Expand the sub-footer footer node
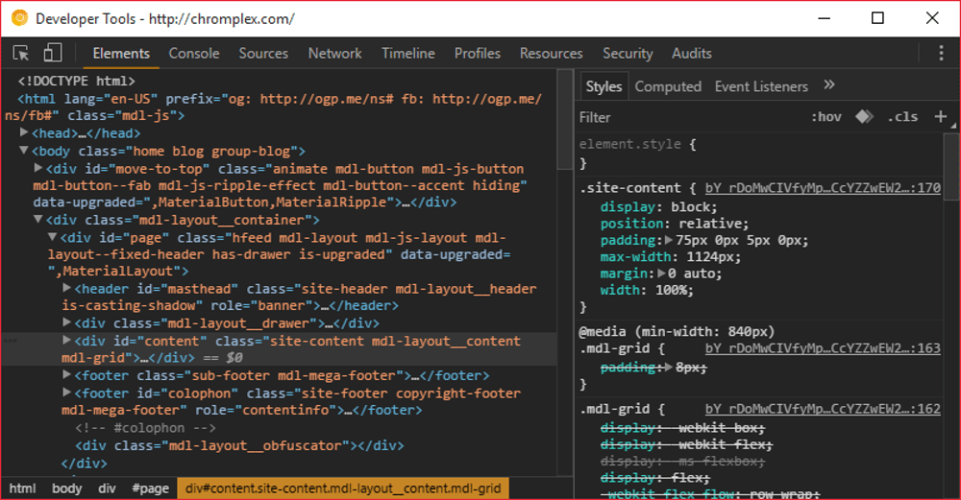This screenshot has width=961, height=500. pos(67,374)
